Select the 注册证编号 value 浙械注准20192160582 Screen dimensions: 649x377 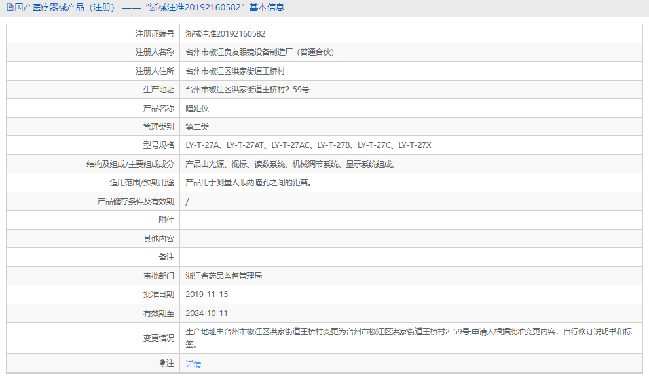coord(226,33)
